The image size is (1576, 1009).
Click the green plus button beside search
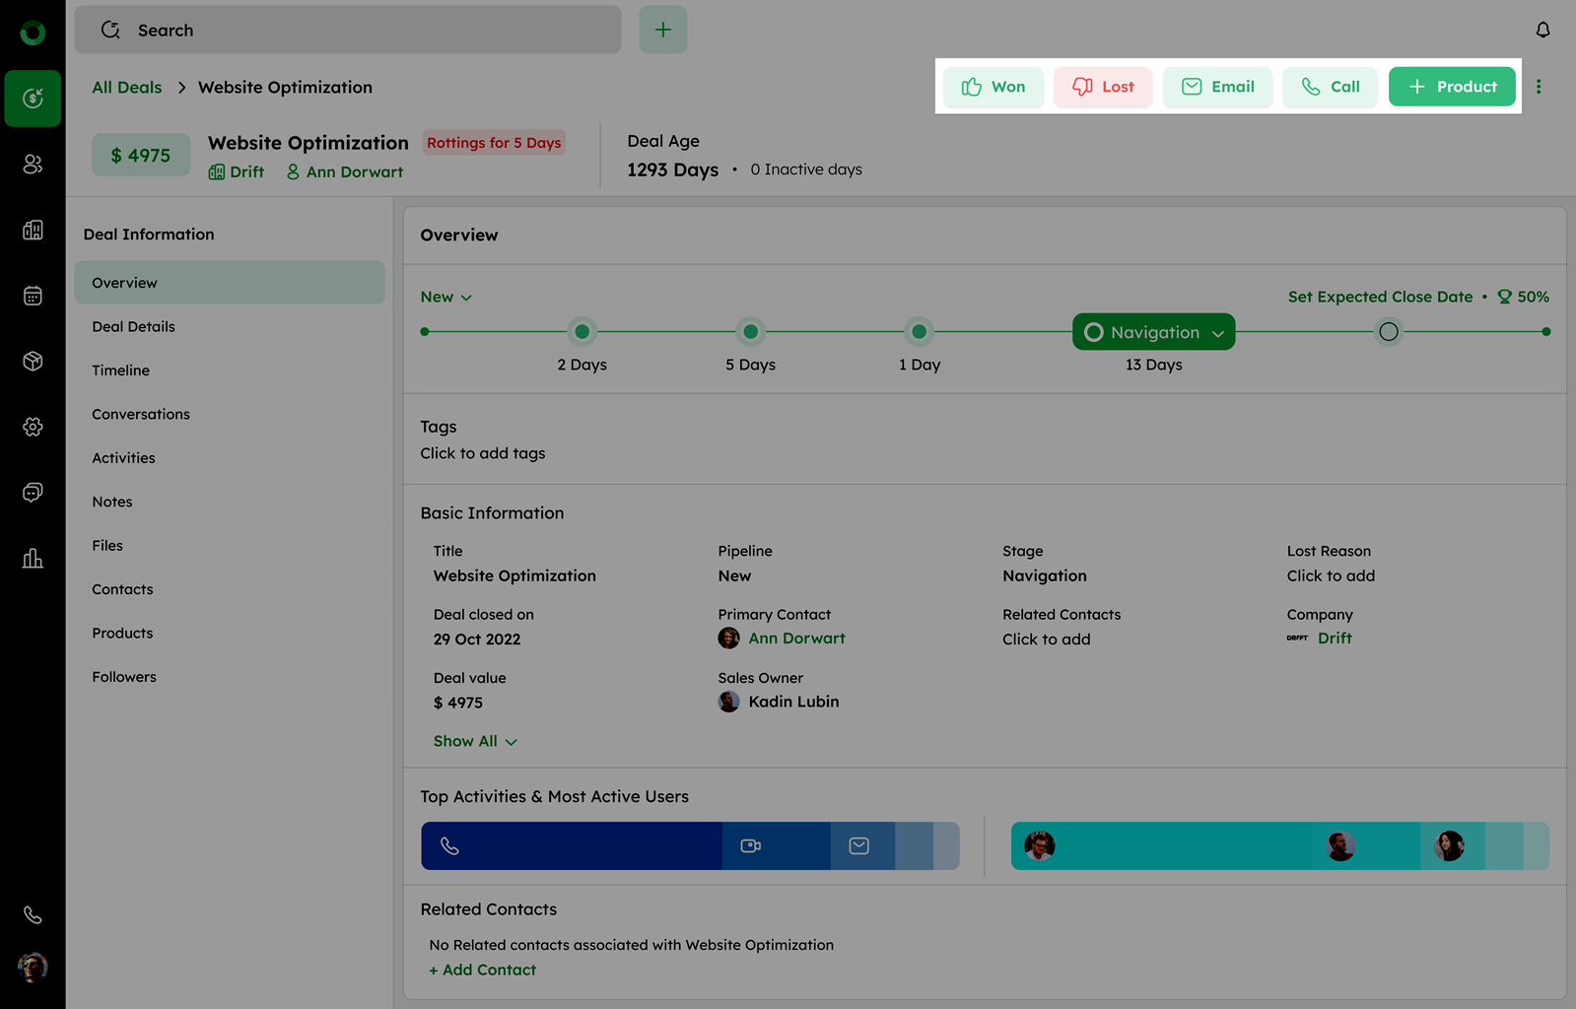click(x=662, y=30)
